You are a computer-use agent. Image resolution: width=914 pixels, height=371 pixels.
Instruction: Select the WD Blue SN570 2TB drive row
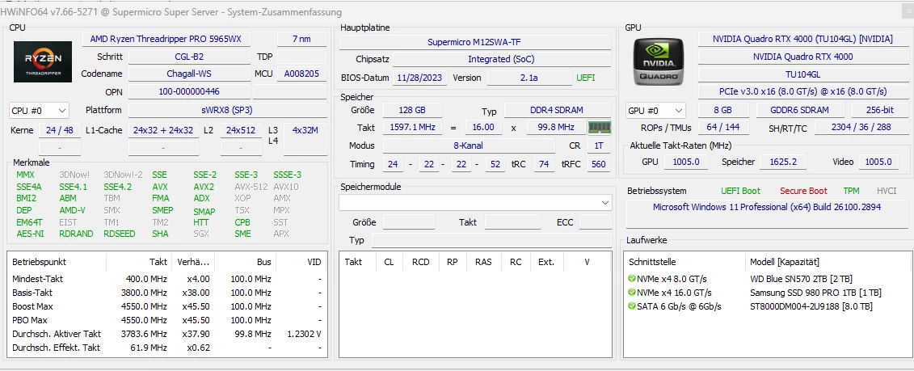pyautogui.click(x=768, y=279)
